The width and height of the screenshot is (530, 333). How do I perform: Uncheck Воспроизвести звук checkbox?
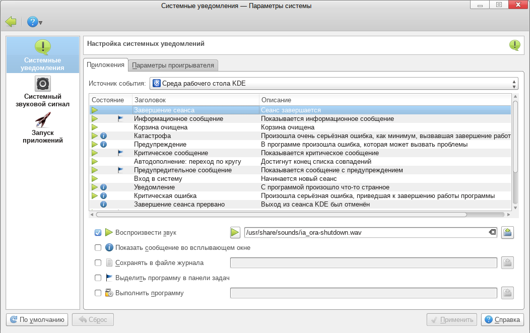pos(98,233)
